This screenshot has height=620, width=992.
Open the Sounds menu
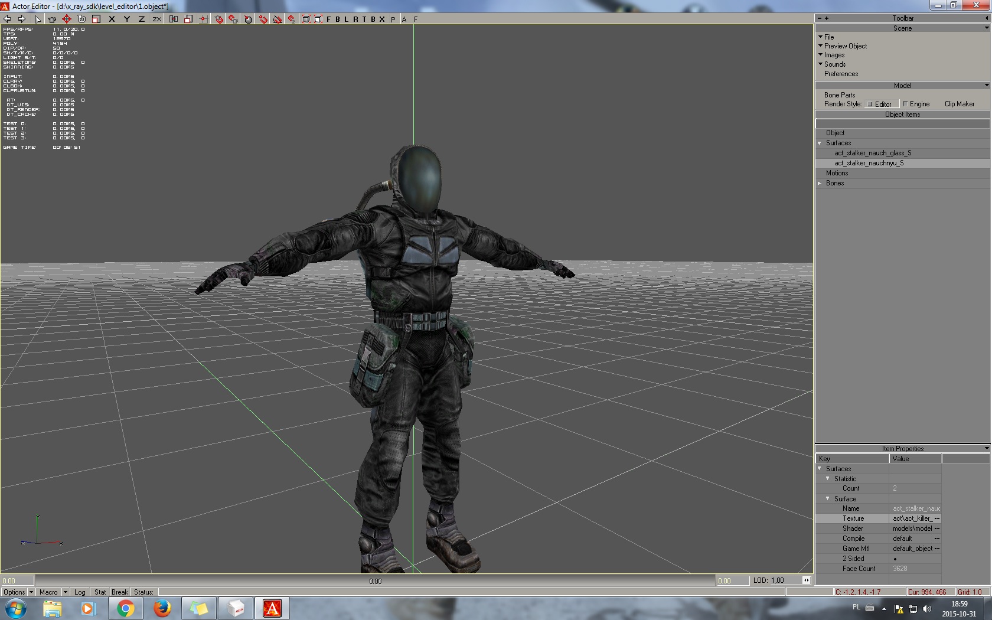click(835, 64)
